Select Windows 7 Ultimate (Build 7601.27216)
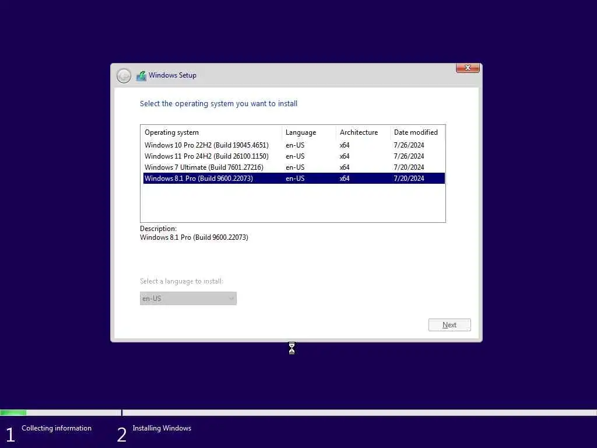The height and width of the screenshot is (448, 597). tap(294, 167)
